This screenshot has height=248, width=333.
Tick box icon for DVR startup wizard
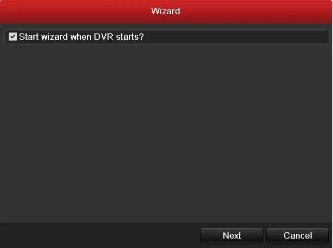[x=13, y=37]
